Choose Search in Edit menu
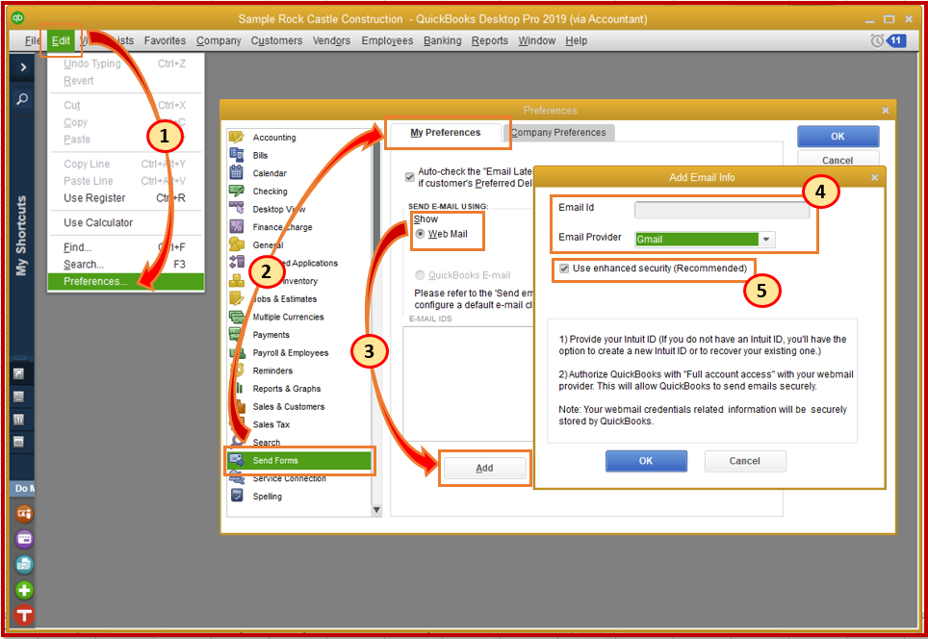Screen dimensions: 928x639 click(125, 264)
